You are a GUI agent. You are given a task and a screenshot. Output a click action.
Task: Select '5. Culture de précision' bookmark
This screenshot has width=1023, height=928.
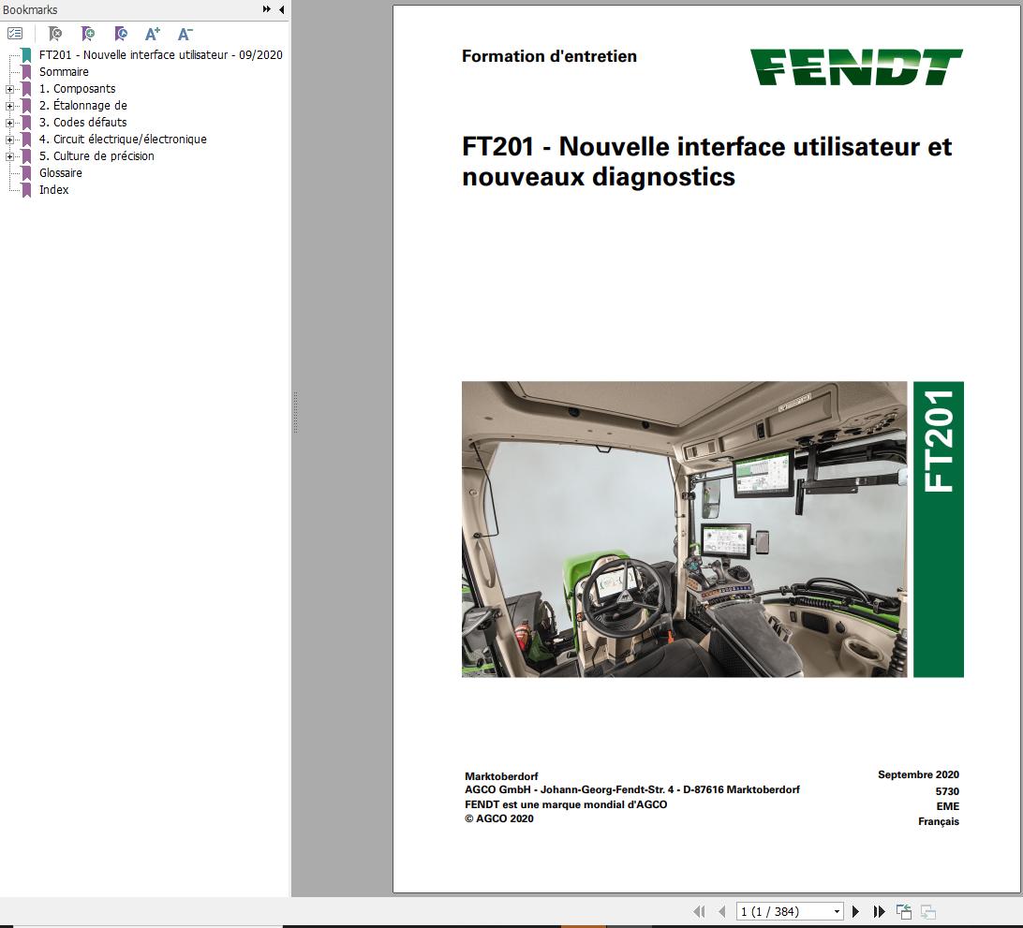coord(96,156)
